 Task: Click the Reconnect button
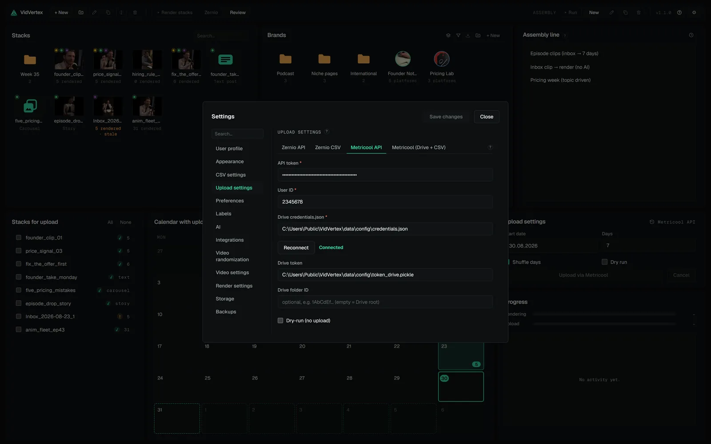pyautogui.click(x=296, y=248)
